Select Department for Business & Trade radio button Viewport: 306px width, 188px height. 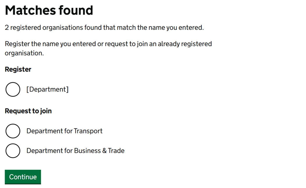(13, 151)
